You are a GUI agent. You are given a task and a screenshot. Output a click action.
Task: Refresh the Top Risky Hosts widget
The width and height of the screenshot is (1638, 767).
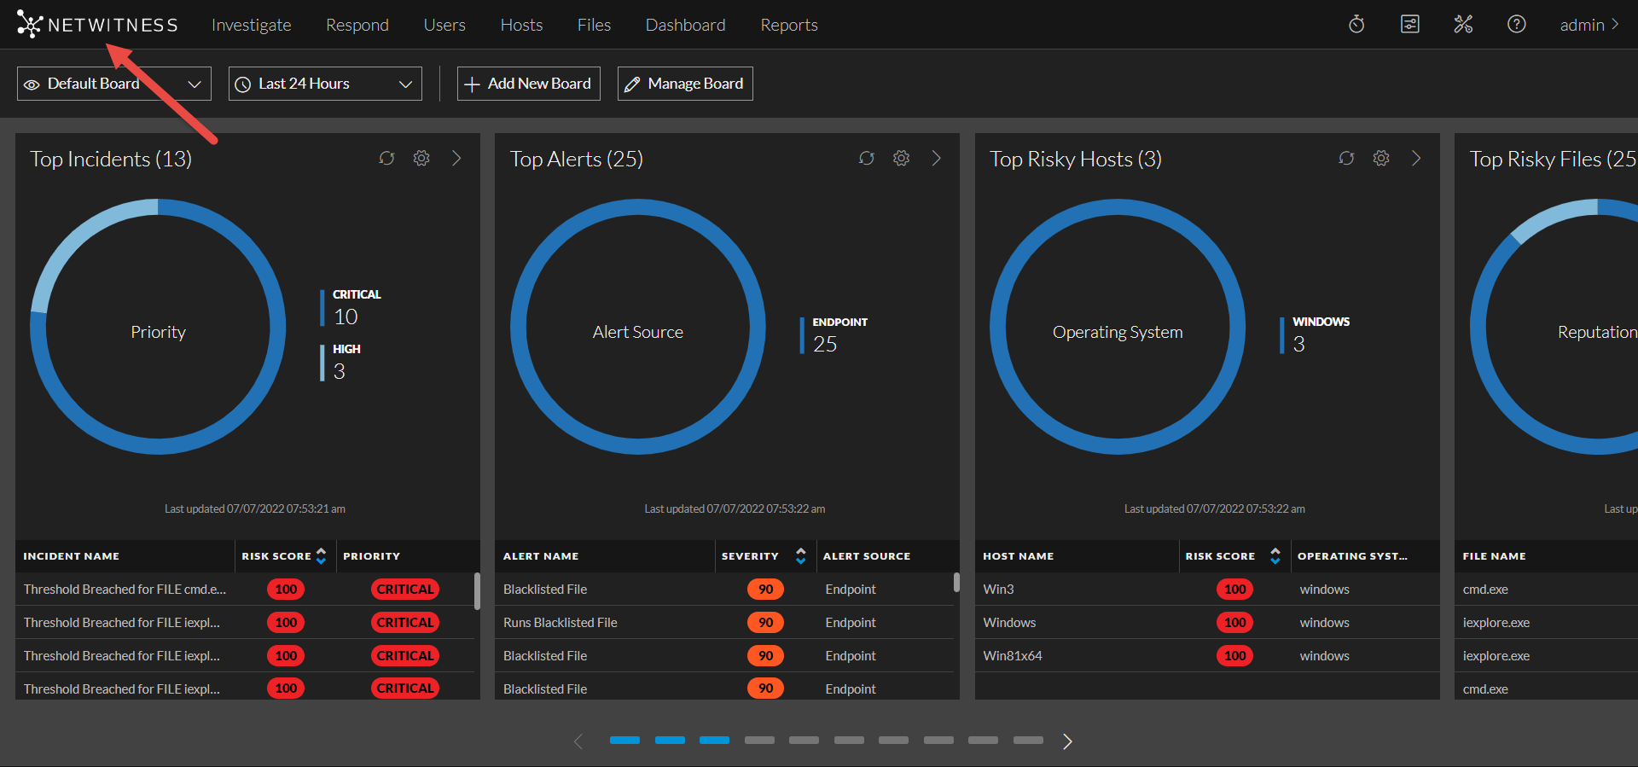[x=1346, y=159]
